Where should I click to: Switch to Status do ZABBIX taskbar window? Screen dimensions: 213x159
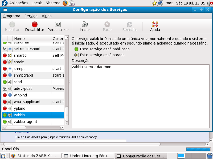pos(35,156)
